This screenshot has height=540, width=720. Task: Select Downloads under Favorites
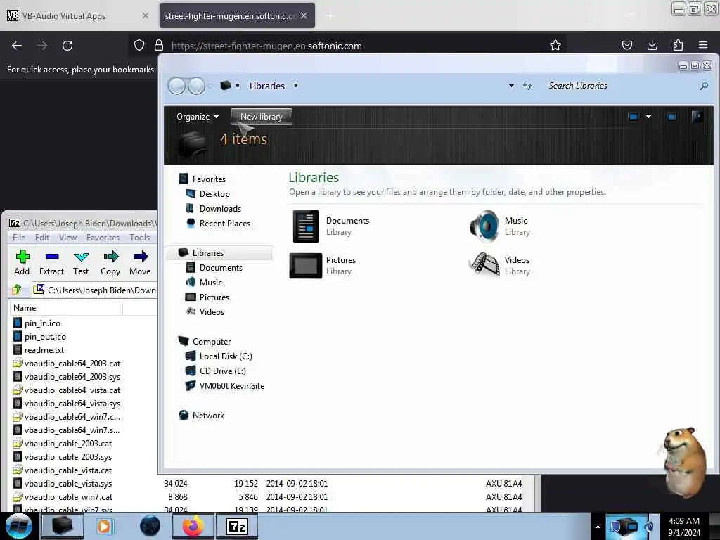coord(220,208)
